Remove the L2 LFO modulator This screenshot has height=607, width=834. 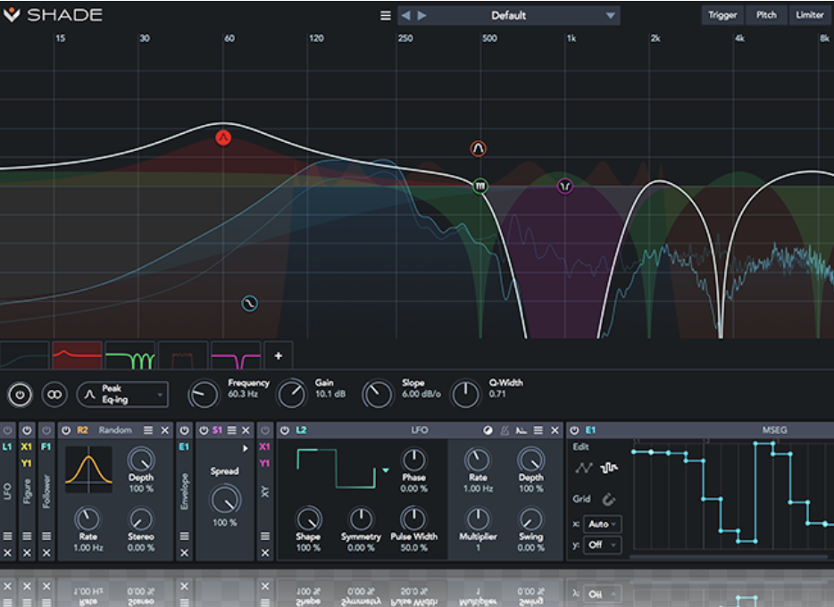pos(555,430)
